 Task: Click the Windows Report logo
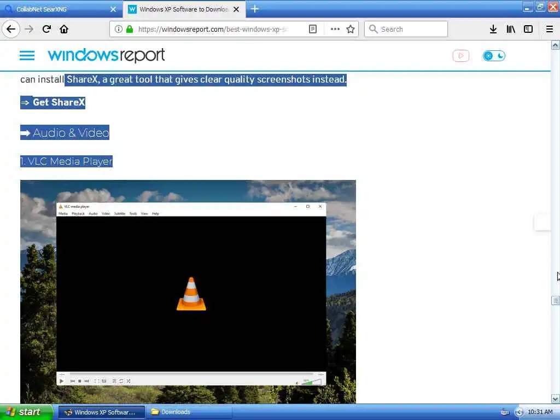(106, 55)
